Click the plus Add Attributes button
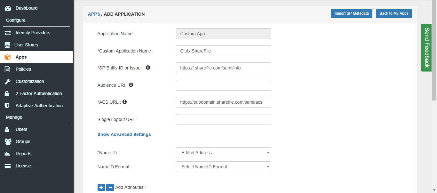 coord(101,188)
